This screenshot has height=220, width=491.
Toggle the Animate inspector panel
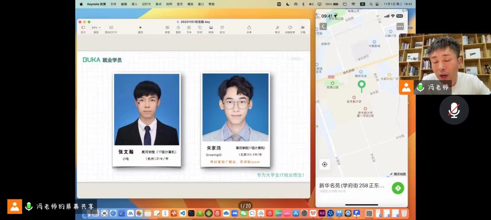point(290,28)
